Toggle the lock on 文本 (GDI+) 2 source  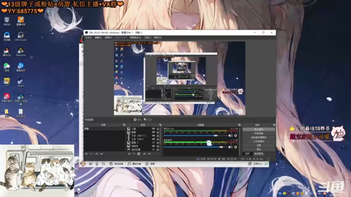tap(158, 136)
